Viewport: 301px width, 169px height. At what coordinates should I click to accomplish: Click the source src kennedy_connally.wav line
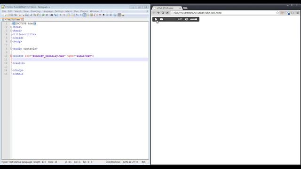(x=53, y=56)
